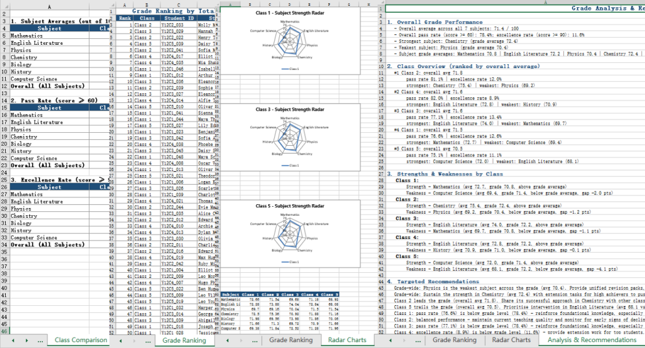The width and height of the screenshot is (645, 348).
Task: Open Radar Charts tab in the Analysis panel
Action: click(511, 340)
